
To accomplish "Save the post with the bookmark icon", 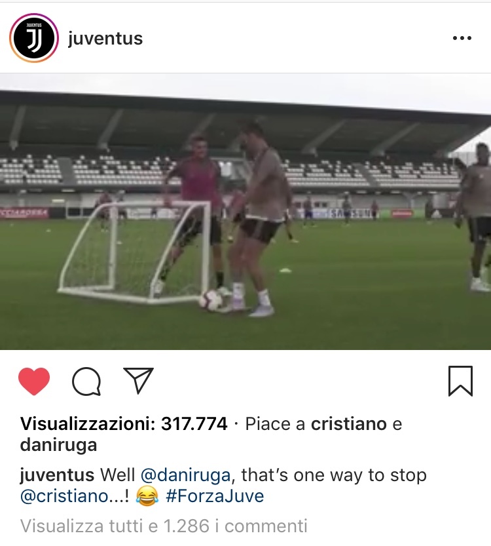I will click(460, 381).
